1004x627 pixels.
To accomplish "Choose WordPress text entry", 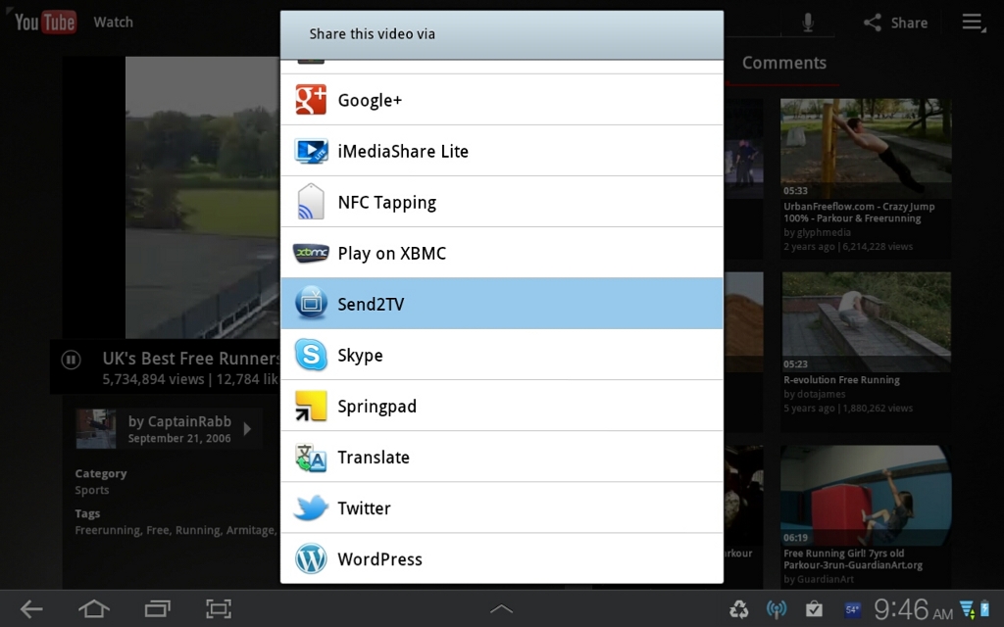I will (379, 559).
